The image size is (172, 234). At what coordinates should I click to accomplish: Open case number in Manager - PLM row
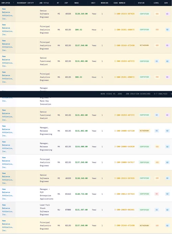coord(124,194)
